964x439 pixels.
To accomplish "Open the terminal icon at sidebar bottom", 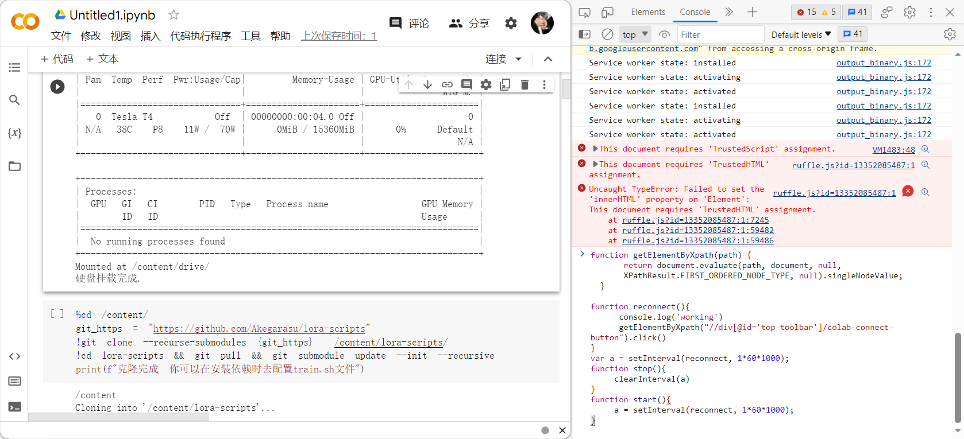I will coord(14,407).
